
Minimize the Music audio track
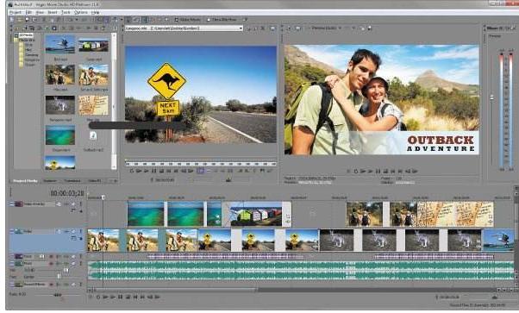(12, 264)
